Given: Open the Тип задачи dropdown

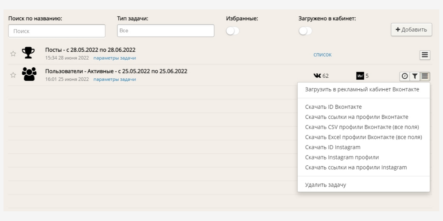Looking at the screenshot, I should (x=165, y=31).
